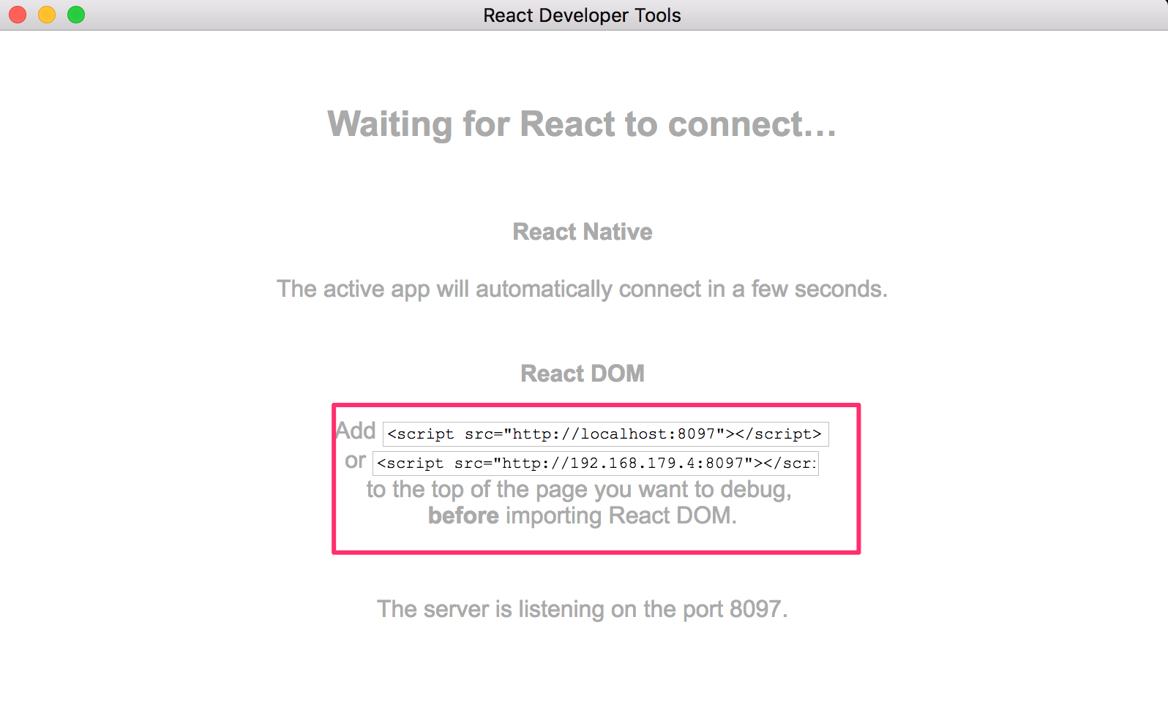The image size is (1168, 715).
Task: Maximize the window with the green button
Action: 76,15
